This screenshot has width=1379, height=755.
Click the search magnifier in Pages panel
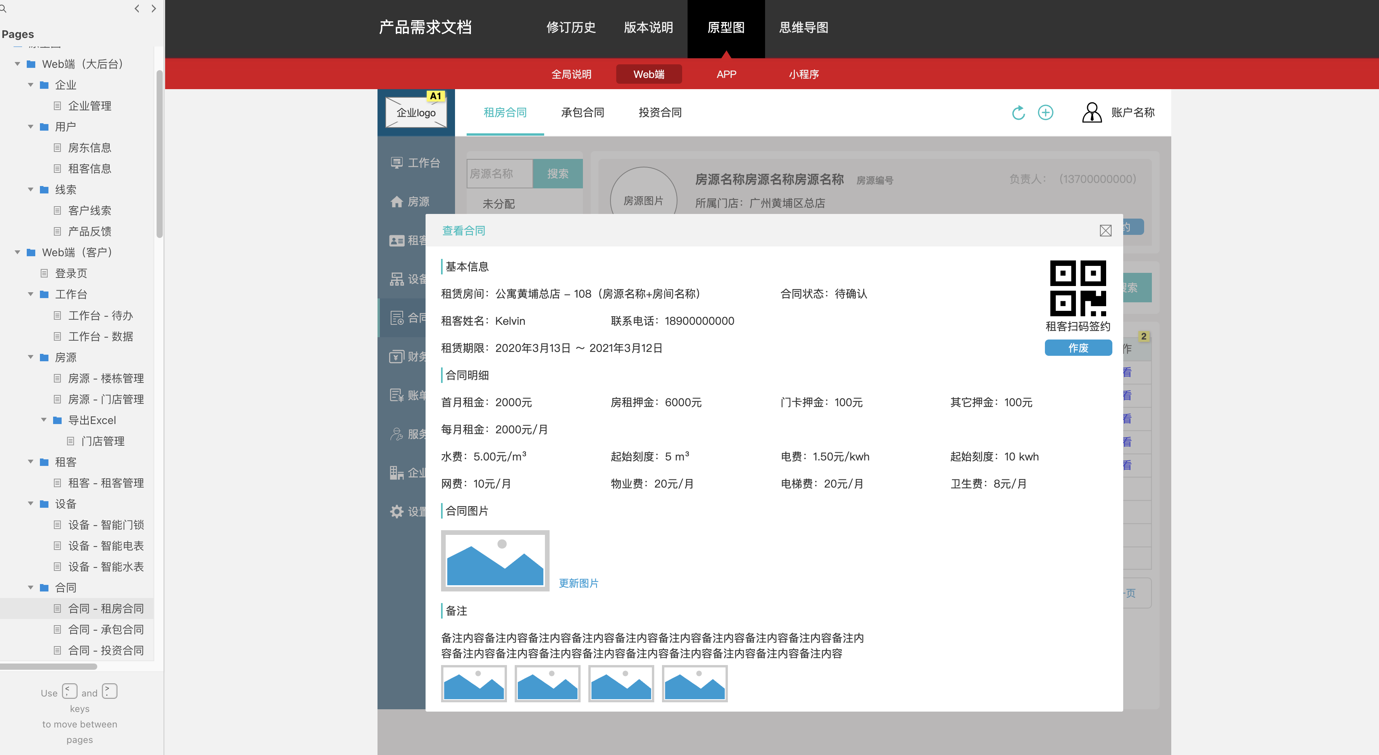click(x=3, y=9)
